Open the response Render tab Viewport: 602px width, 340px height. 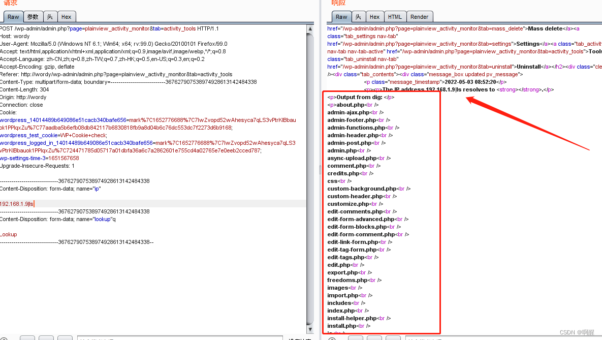pos(419,17)
